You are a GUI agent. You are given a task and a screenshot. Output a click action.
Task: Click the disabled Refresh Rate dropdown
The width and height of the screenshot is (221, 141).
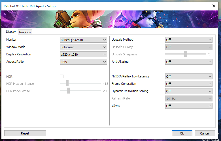pyautogui.click(x=189, y=99)
